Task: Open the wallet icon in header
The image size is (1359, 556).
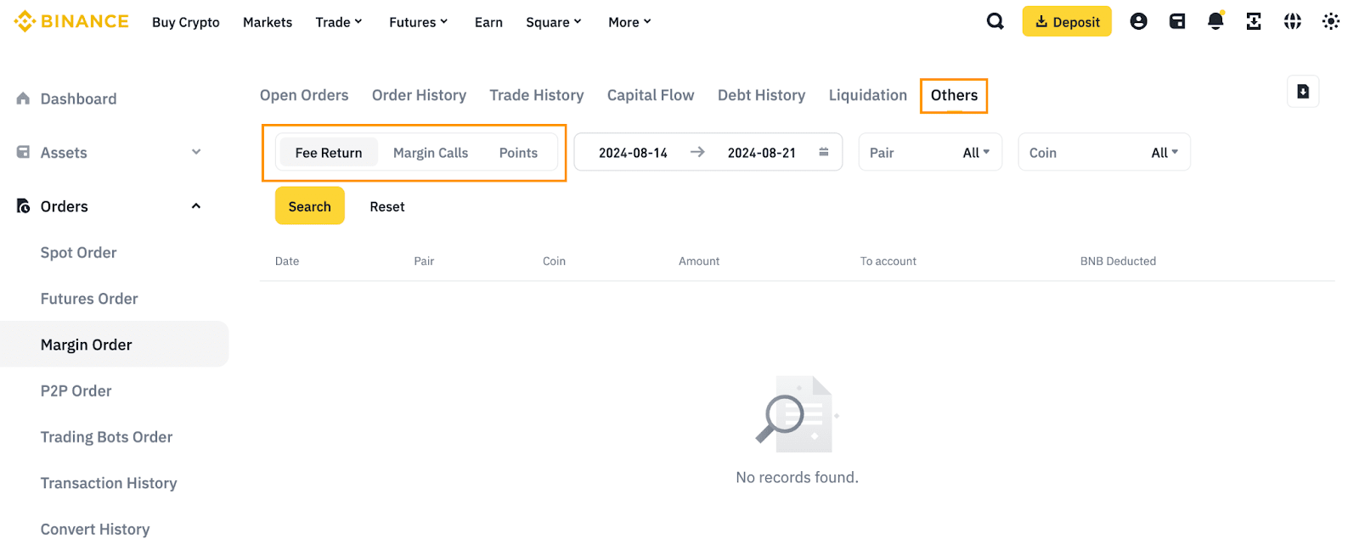Action: (x=1177, y=21)
